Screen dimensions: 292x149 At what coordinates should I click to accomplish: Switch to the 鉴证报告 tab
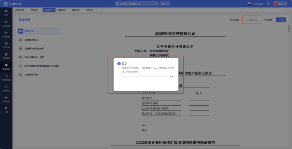click(x=48, y=10)
